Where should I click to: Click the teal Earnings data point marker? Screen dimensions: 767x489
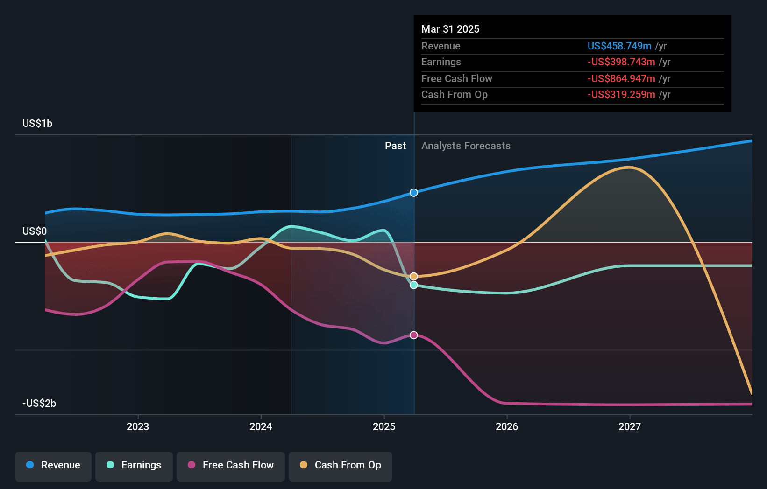(x=414, y=285)
